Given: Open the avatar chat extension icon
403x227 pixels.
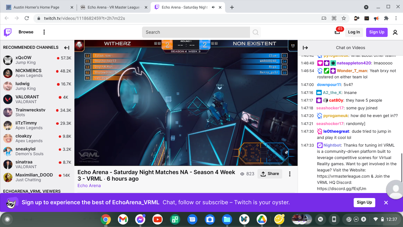Looking at the screenshot, I should point(356,18).
